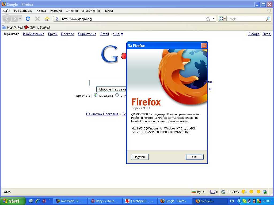Click the green globe icon in status bar
The height and width of the screenshot is (205, 274).
tap(265, 192)
